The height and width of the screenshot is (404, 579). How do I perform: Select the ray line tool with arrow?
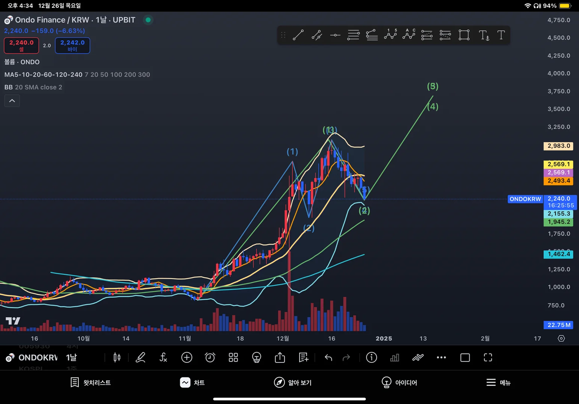point(317,35)
